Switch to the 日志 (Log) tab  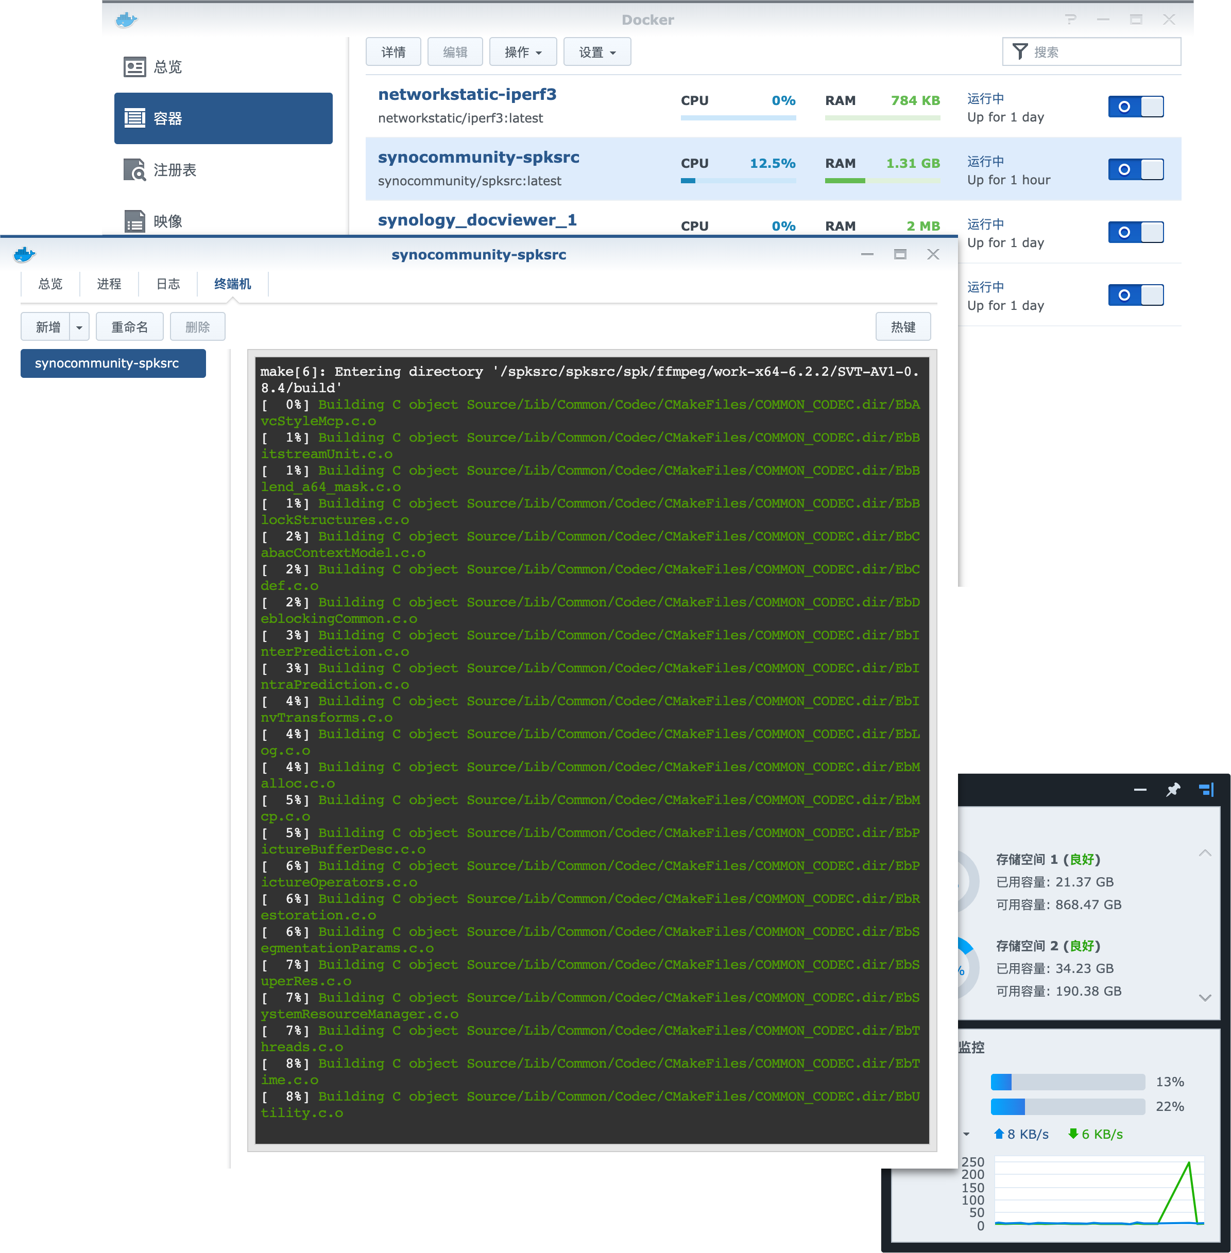[x=168, y=284]
